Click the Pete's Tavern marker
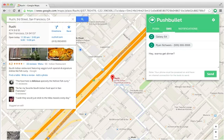224x140 pixels. click(x=204, y=121)
